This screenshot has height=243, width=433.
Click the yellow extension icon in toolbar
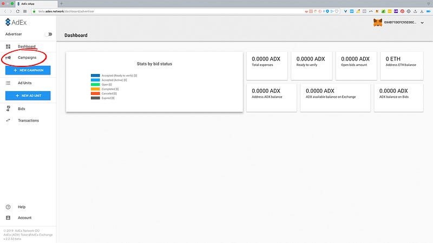[x=390, y=11]
